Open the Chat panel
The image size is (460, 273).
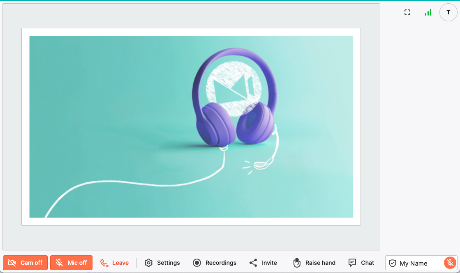pos(361,263)
